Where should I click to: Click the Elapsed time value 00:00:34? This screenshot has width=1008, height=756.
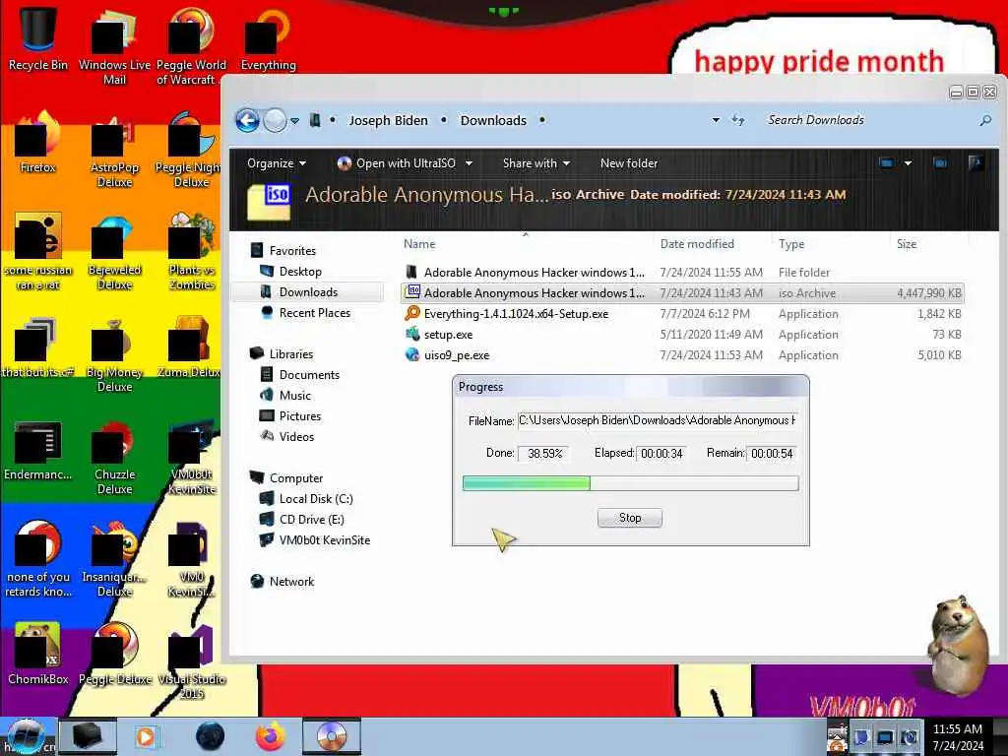coord(661,453)
